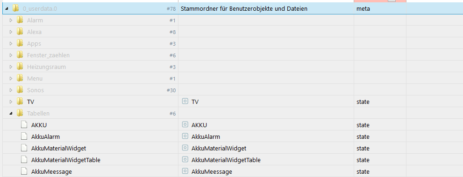Image resolution: width=463 pixels, height=177 pixels.
Task: Expand the TV folder arrow
Action: point(11,102)
